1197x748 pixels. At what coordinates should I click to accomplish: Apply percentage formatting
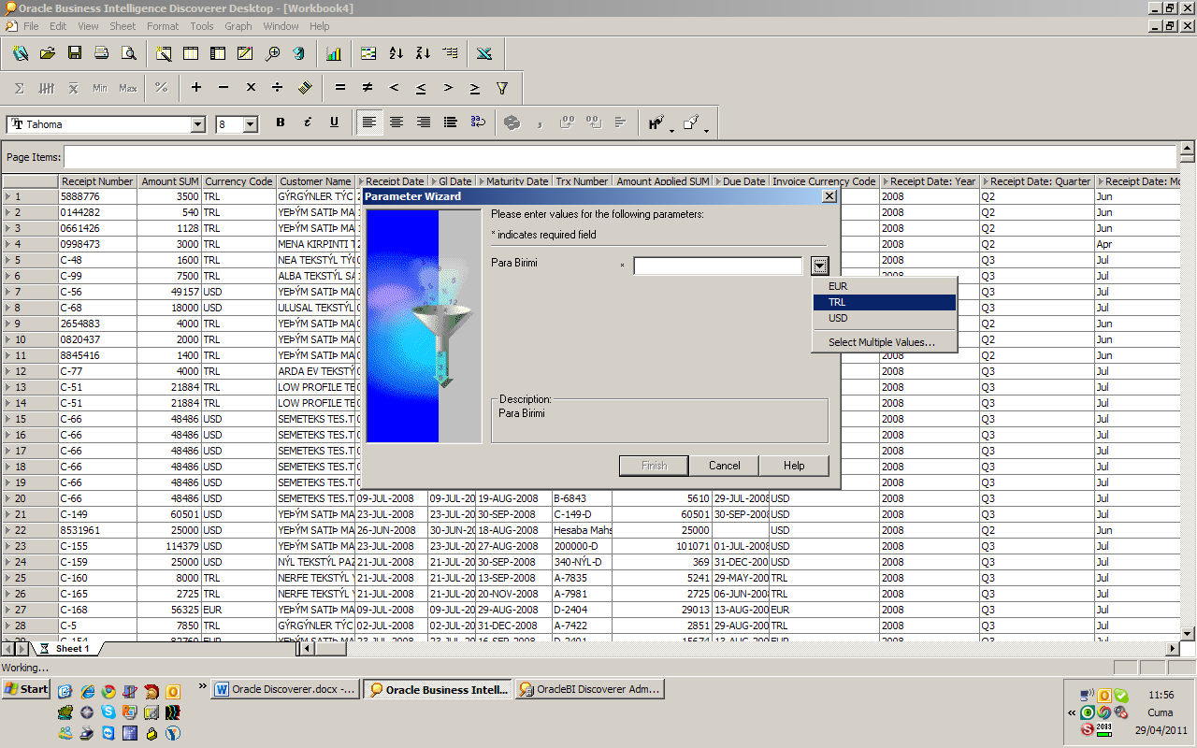pos(161,87)
